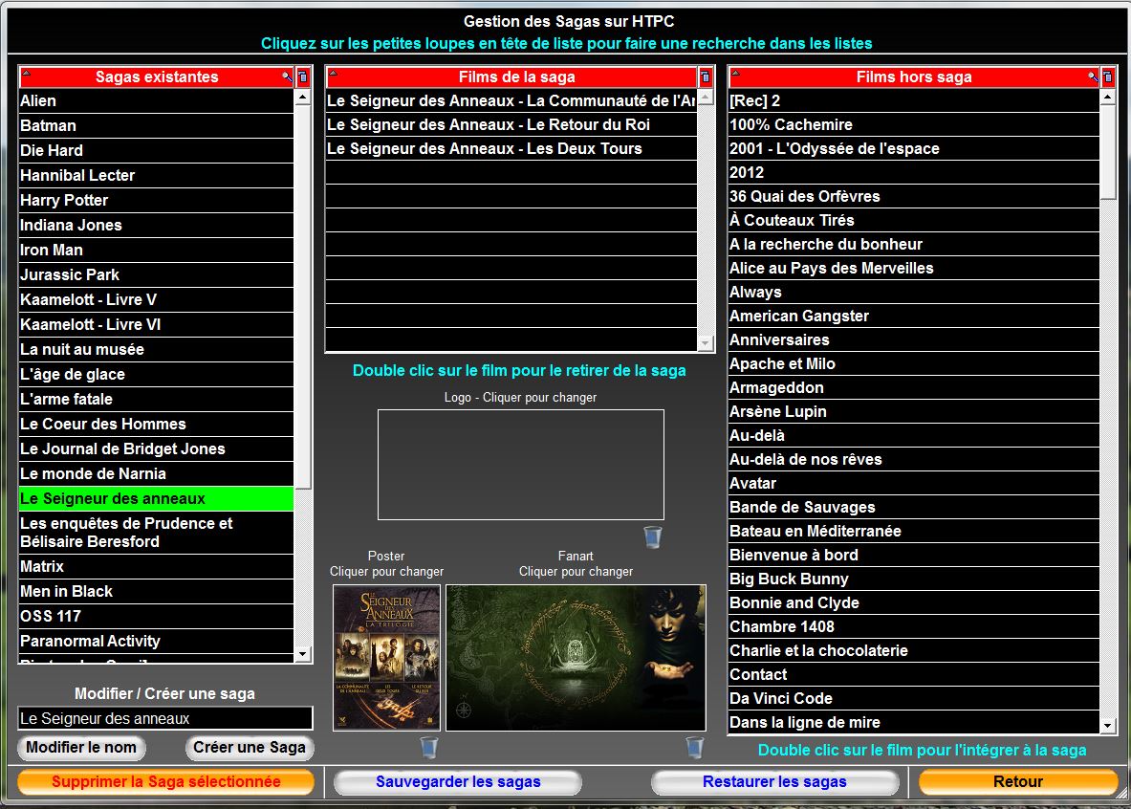Click sort triangle in Films de la saga header

pyautogui.click(x=333, y=72)
